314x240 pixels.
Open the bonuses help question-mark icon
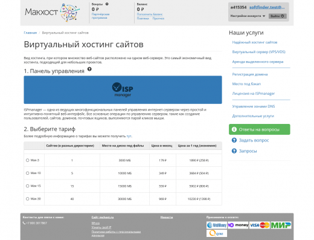(107, 4)
